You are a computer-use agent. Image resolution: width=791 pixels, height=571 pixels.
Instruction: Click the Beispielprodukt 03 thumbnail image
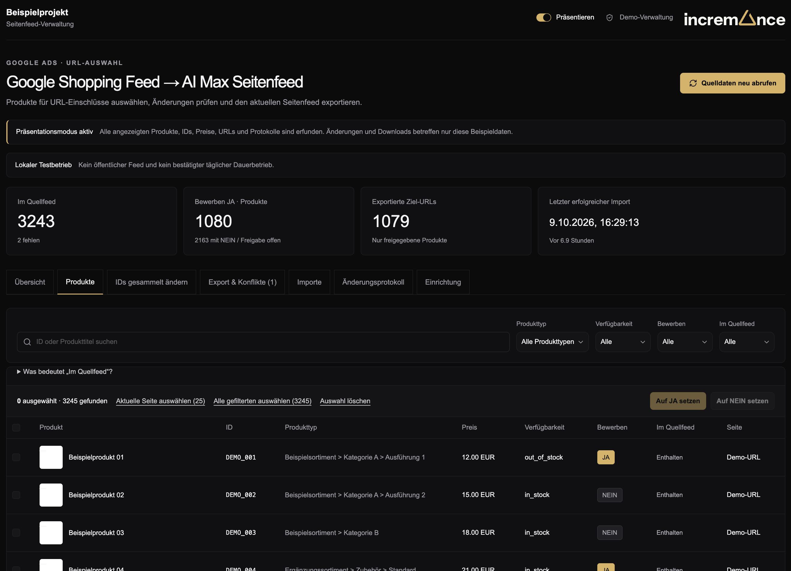tap(51, 533)
